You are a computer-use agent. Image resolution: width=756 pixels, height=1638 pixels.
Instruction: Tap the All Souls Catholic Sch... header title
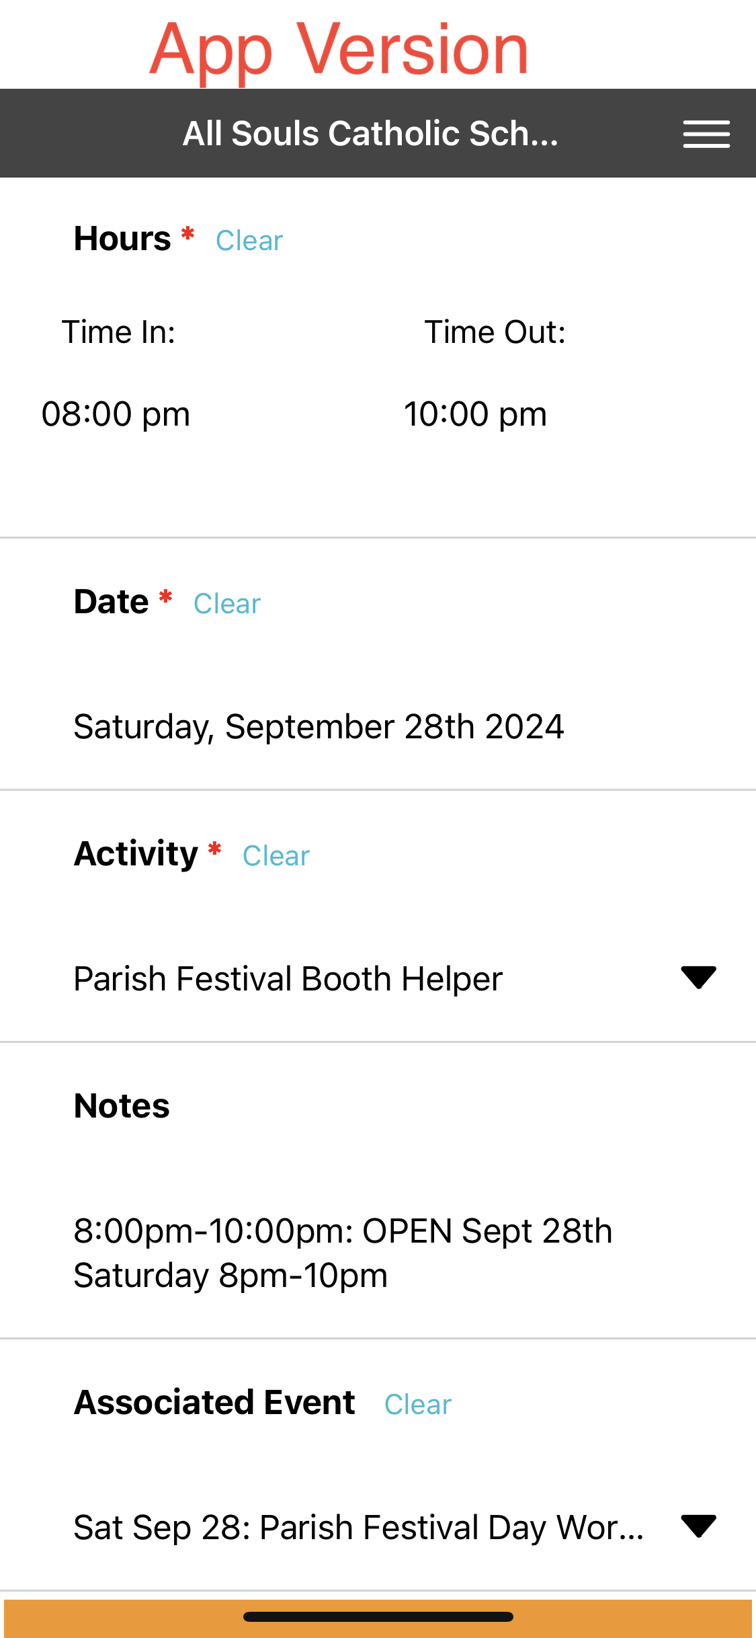point(370,133)
